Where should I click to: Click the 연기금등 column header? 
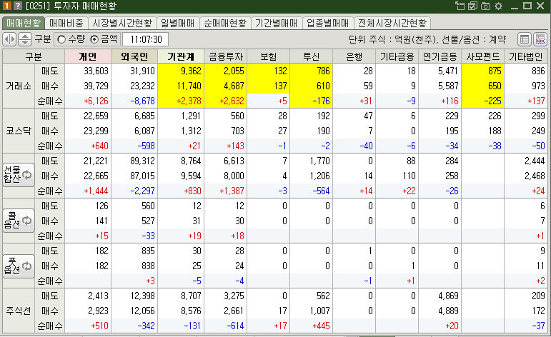[440, 56]
